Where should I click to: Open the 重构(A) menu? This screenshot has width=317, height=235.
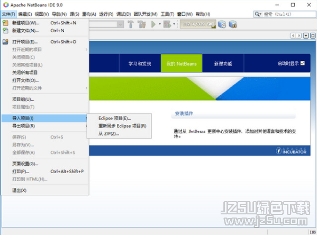(89, 14)
